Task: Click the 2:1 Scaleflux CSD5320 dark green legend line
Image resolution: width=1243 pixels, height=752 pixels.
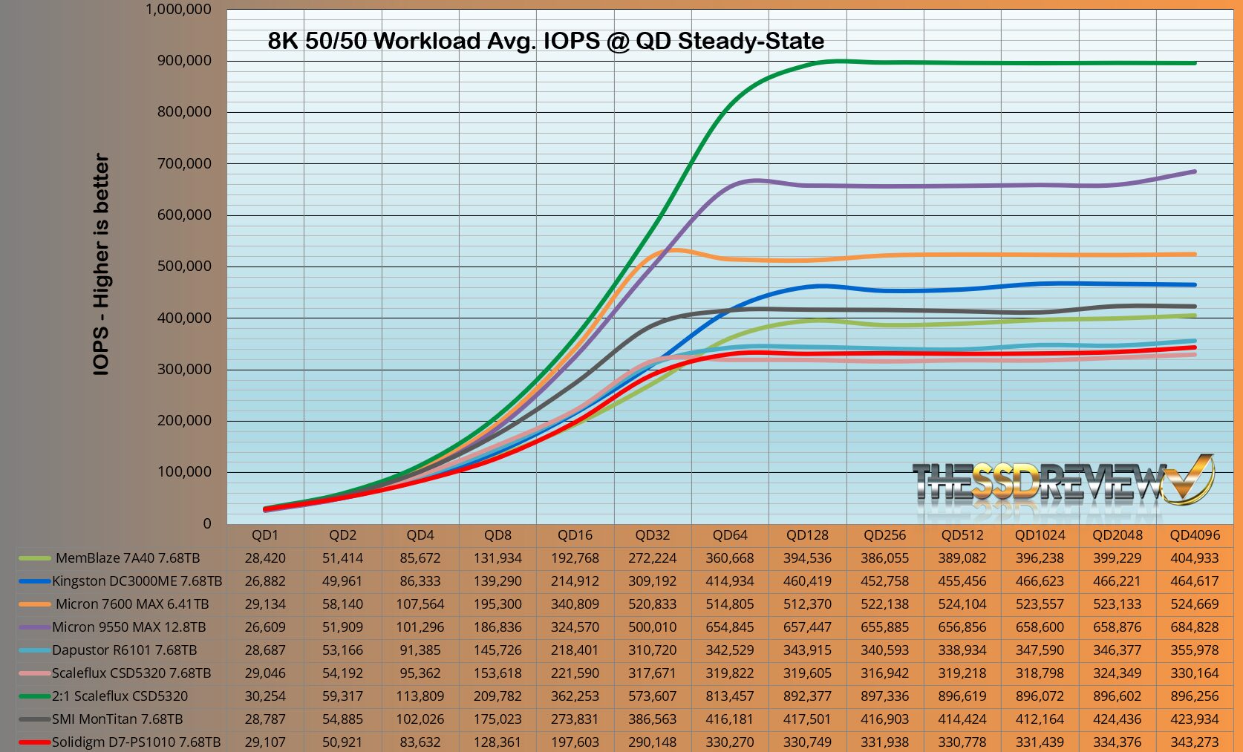Action: tap(34, 696)
